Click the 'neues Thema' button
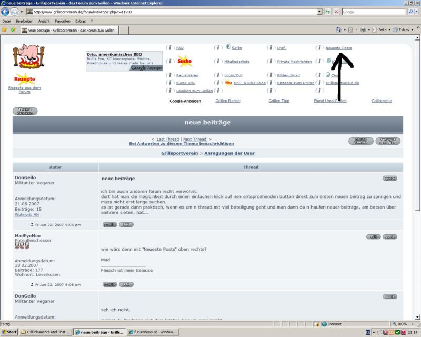The image size is (421, 337). click(360, 141)
